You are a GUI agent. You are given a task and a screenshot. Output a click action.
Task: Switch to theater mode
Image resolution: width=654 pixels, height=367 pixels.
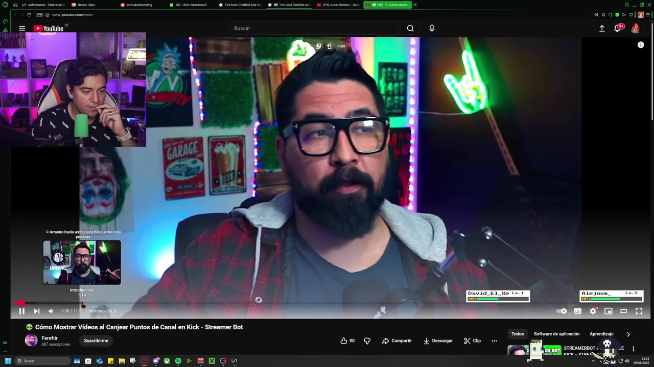623,311
